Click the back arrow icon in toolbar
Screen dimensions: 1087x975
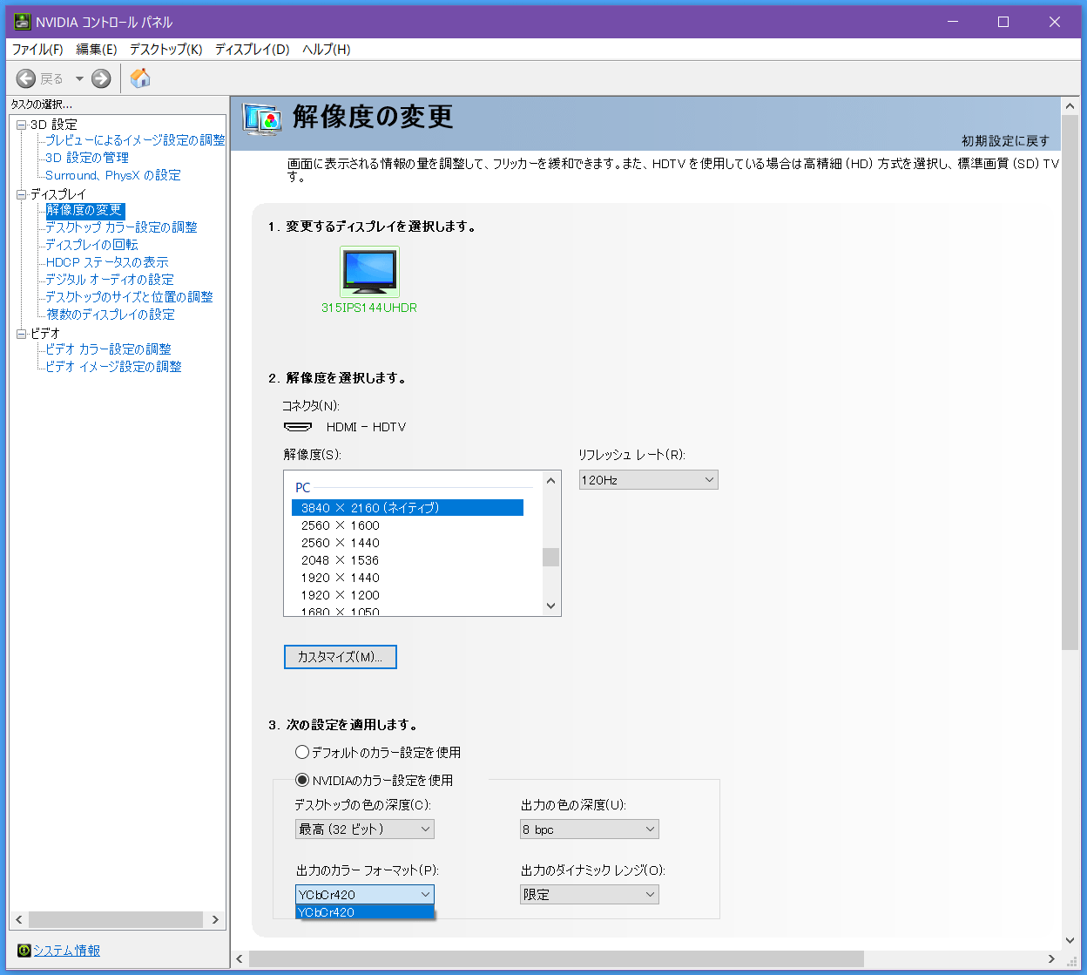click(x=26, y=78)
